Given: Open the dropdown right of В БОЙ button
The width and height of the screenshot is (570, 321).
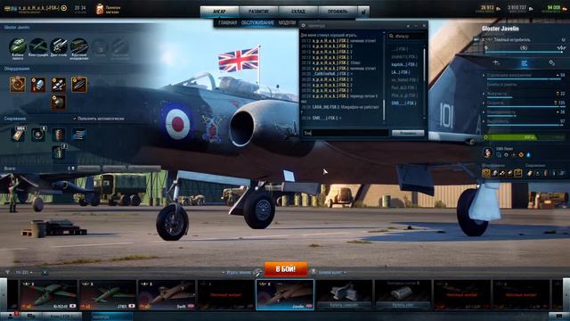Looking at the screenshot, I should (x=332, y=272).
